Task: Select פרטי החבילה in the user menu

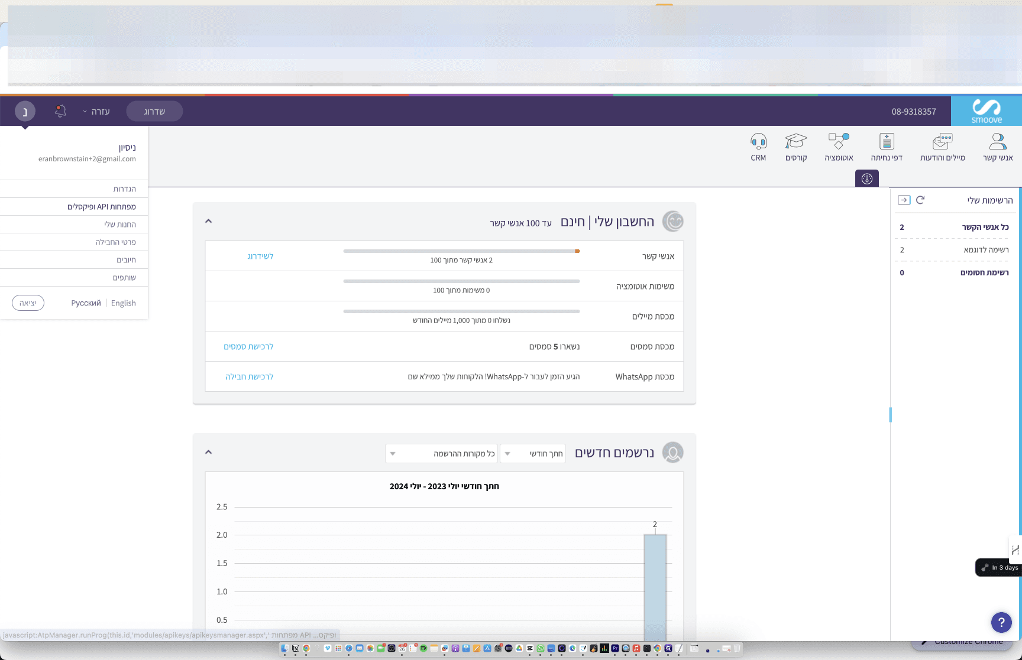Action: pyautogui.click(x=74, y=242)
